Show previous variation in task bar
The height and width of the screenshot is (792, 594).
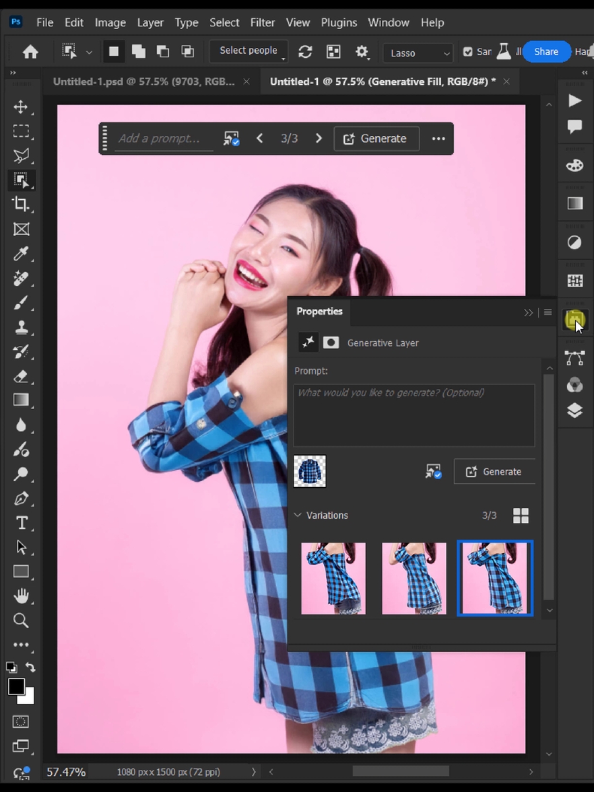coord(260,139)
